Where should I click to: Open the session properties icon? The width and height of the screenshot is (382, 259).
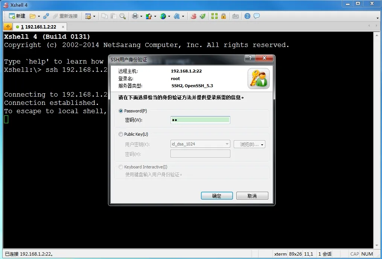88,16
